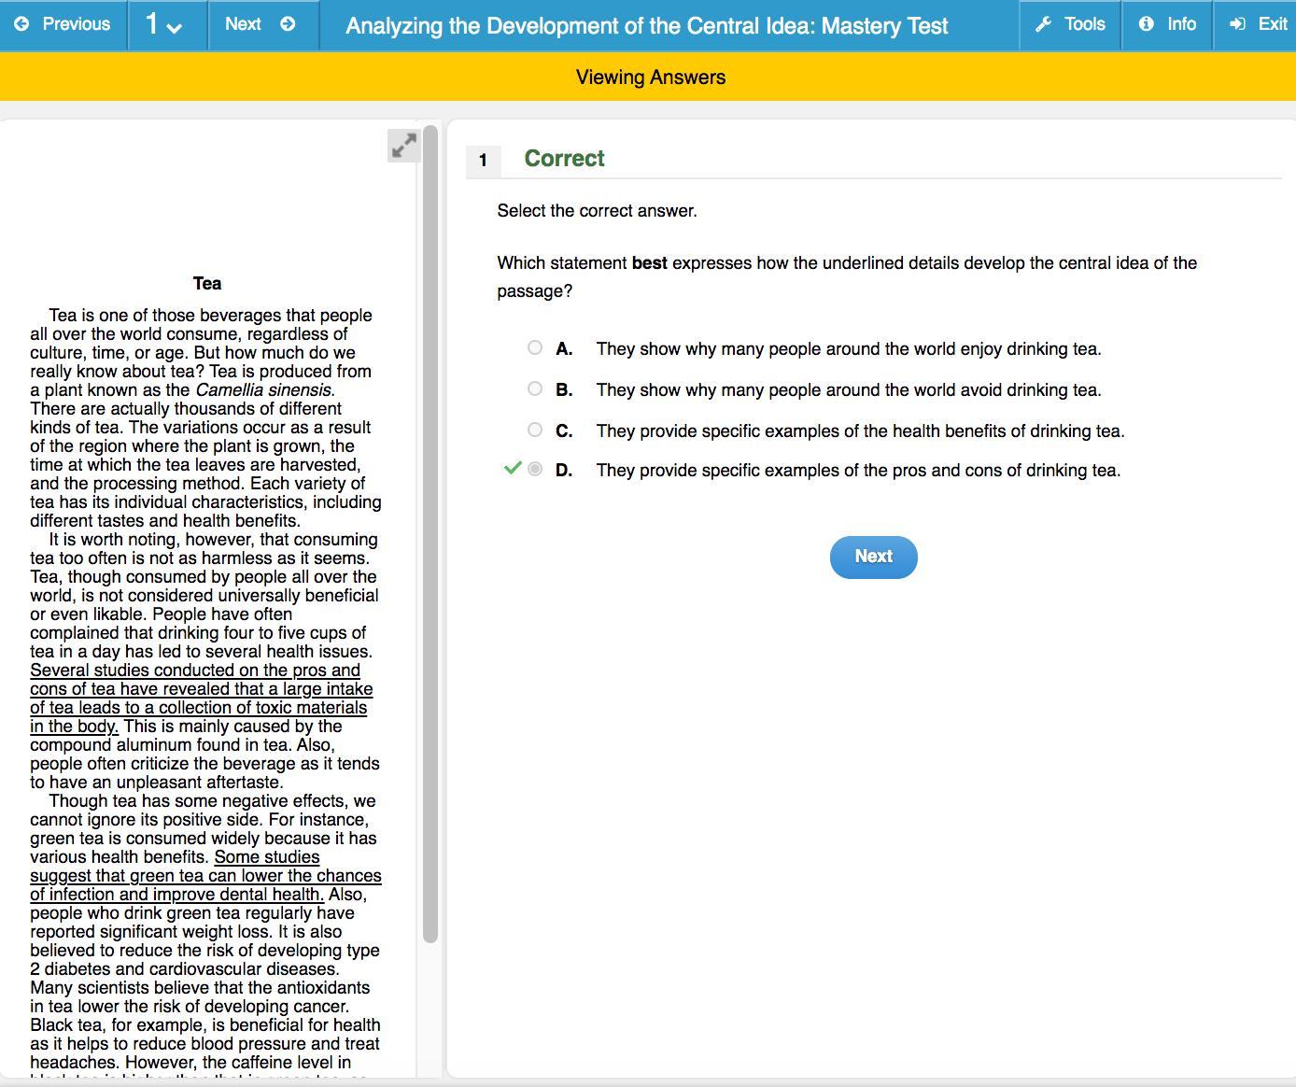Click Next in the top navigation bar

(261, 24)
